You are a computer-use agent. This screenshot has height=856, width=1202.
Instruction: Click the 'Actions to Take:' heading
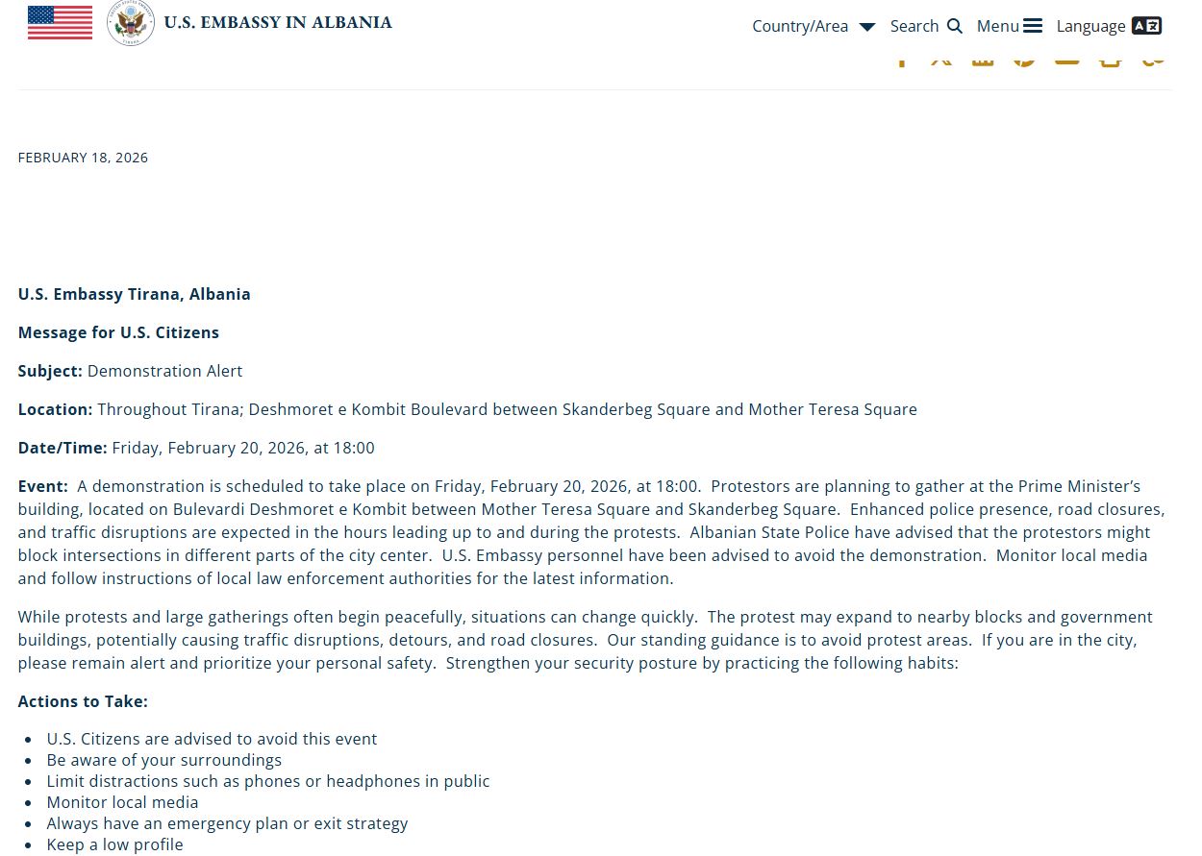83,701
